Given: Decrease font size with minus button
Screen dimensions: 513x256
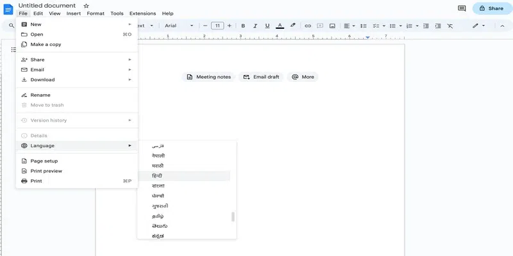Looking at the screenshot, I should point(205,26).
